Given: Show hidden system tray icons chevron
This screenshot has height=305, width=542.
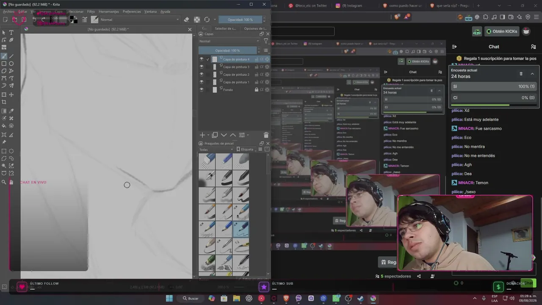Looking at the screenshot, I should click(x=474, y=298).
